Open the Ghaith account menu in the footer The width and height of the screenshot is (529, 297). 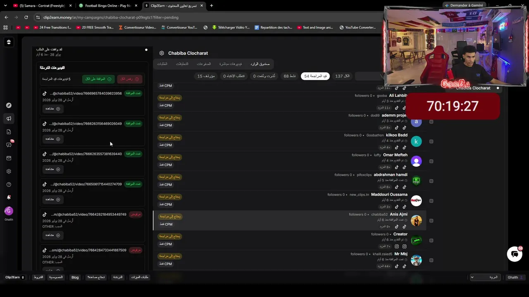[x=515, y=277]
